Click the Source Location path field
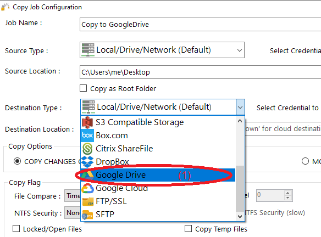Image resolution: width=321 pixels, height=237 pixels. (x=200, y=72)
